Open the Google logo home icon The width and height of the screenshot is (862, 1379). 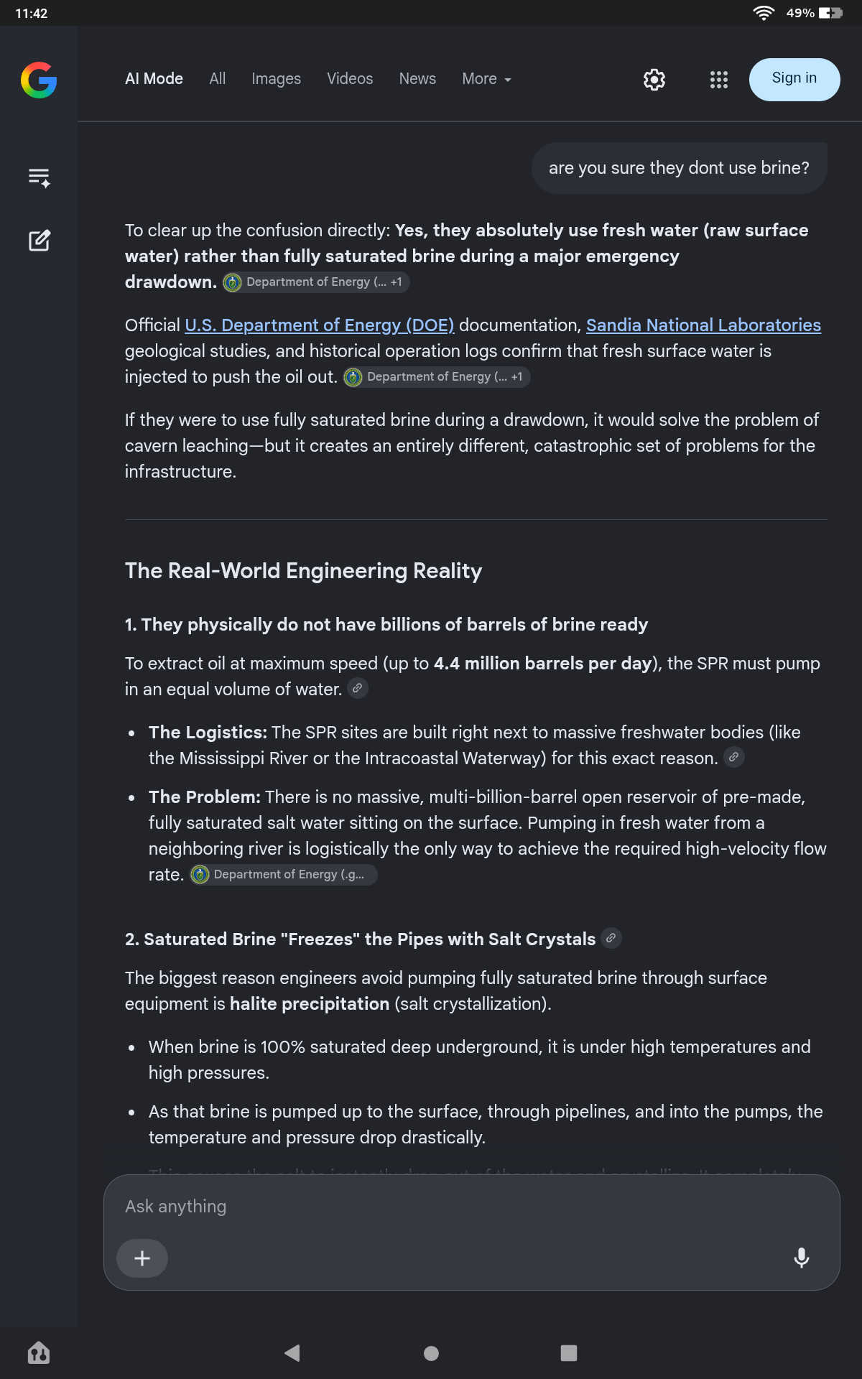[39, 80]
